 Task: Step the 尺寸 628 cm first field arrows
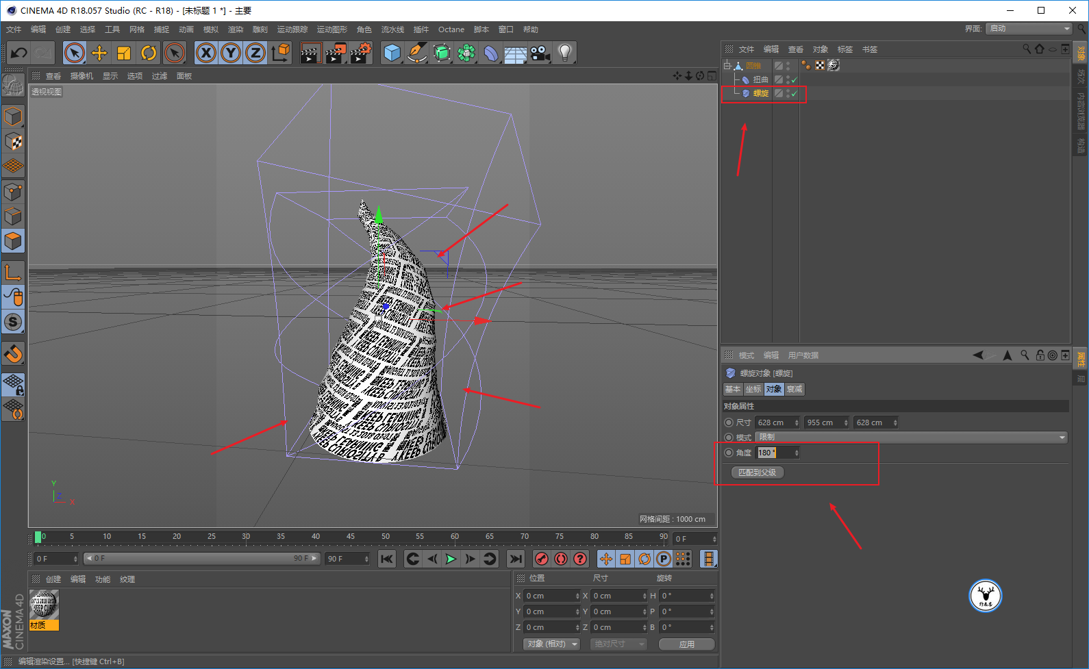(x=796, y=422)
